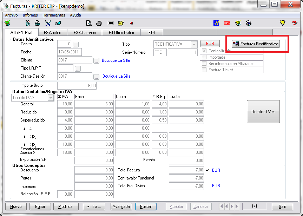Image resolution: width=303 pixels, height=216 pixels.
Task: Click the scissors toolbar icon
Action: 48,23
